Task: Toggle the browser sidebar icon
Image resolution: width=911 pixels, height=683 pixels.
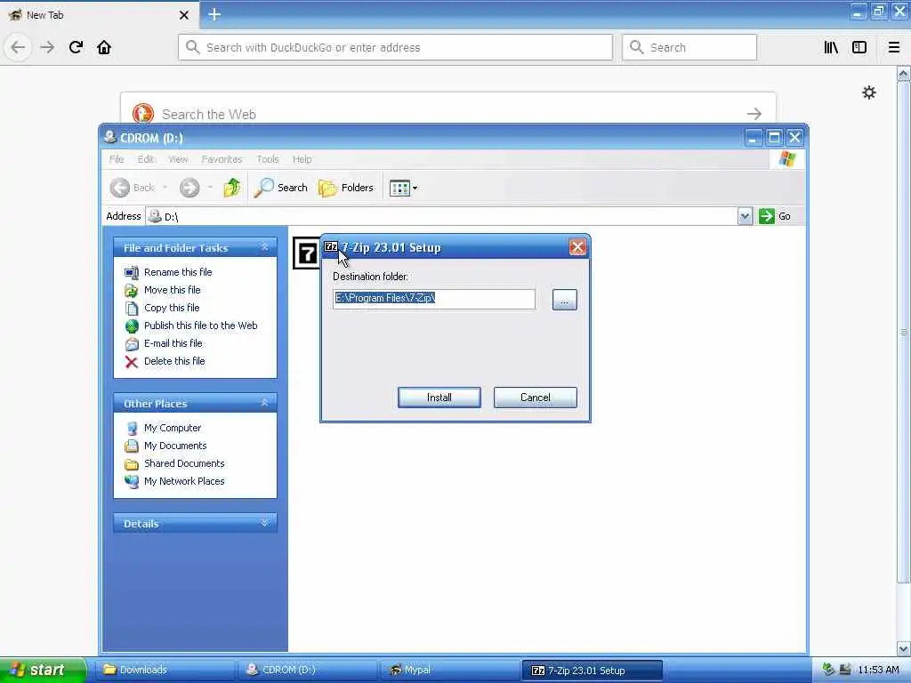Action: [859, 47]
